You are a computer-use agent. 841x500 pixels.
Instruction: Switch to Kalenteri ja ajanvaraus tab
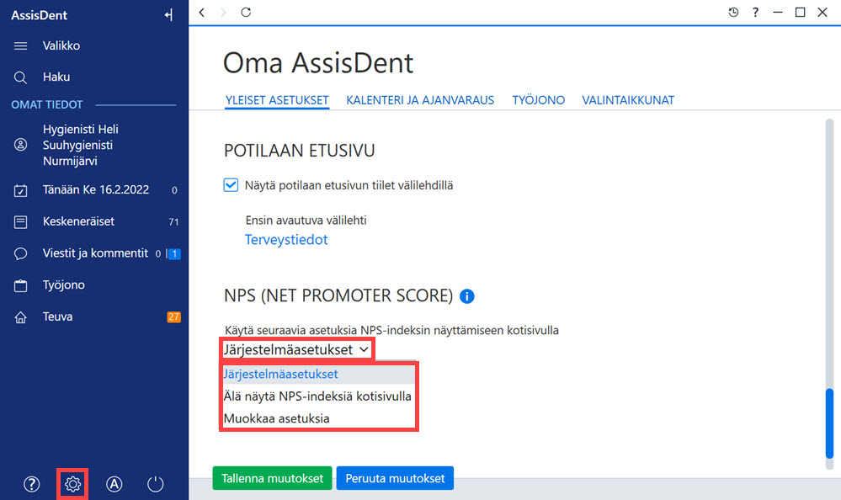coord(420,100)
